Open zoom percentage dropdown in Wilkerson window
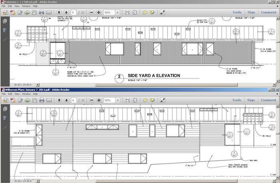 [x=118, y=100]
